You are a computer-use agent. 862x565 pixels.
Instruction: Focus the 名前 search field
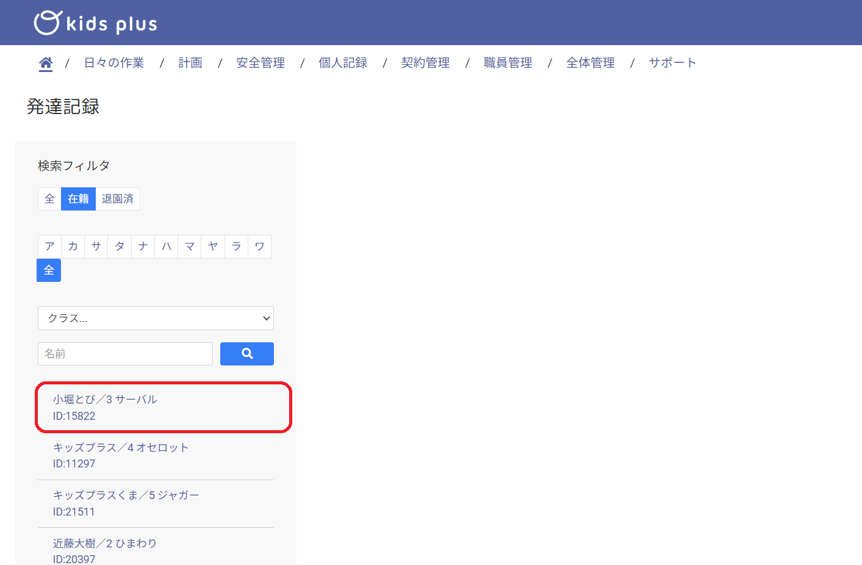tap(125, 354)
